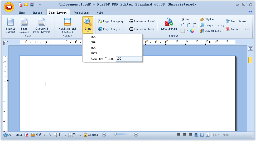Expand the color box dropdown arrow
This screenshot has width=256, height=141.
(x=187, y=31)
